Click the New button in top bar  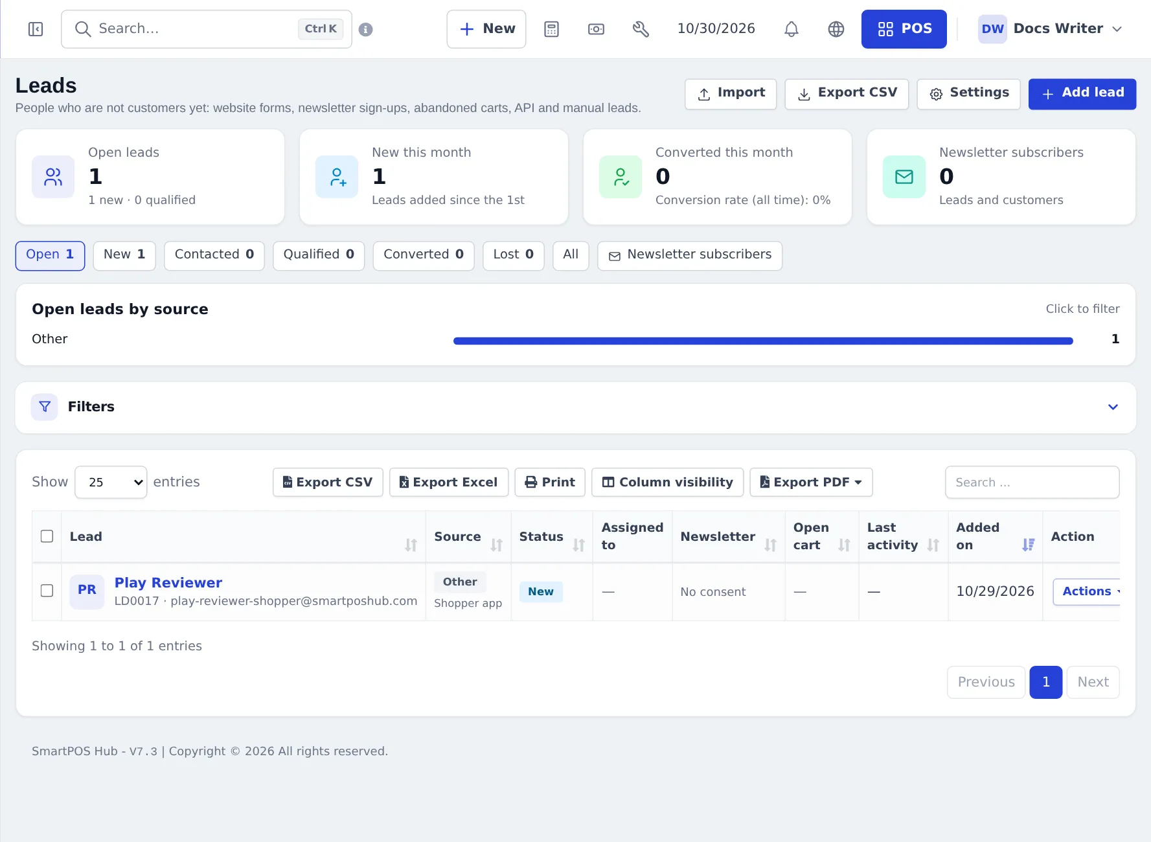click(486, 29)
